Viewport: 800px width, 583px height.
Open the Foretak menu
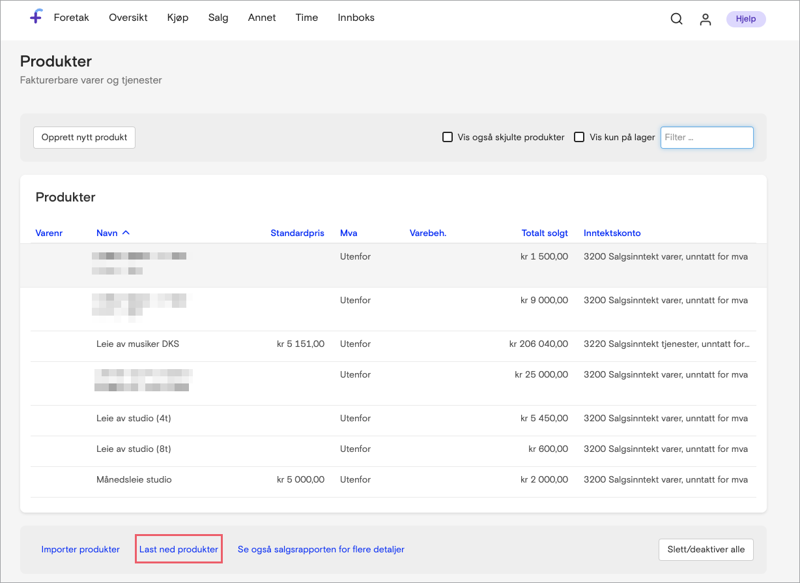72,18
